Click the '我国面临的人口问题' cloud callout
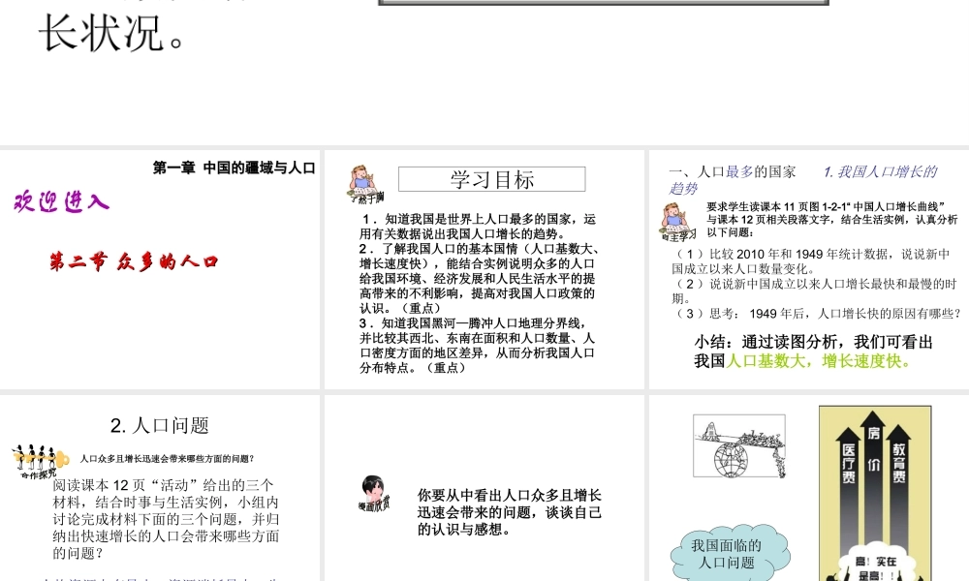Viewport: 969px width, 581px height. [x=730, y=554]
